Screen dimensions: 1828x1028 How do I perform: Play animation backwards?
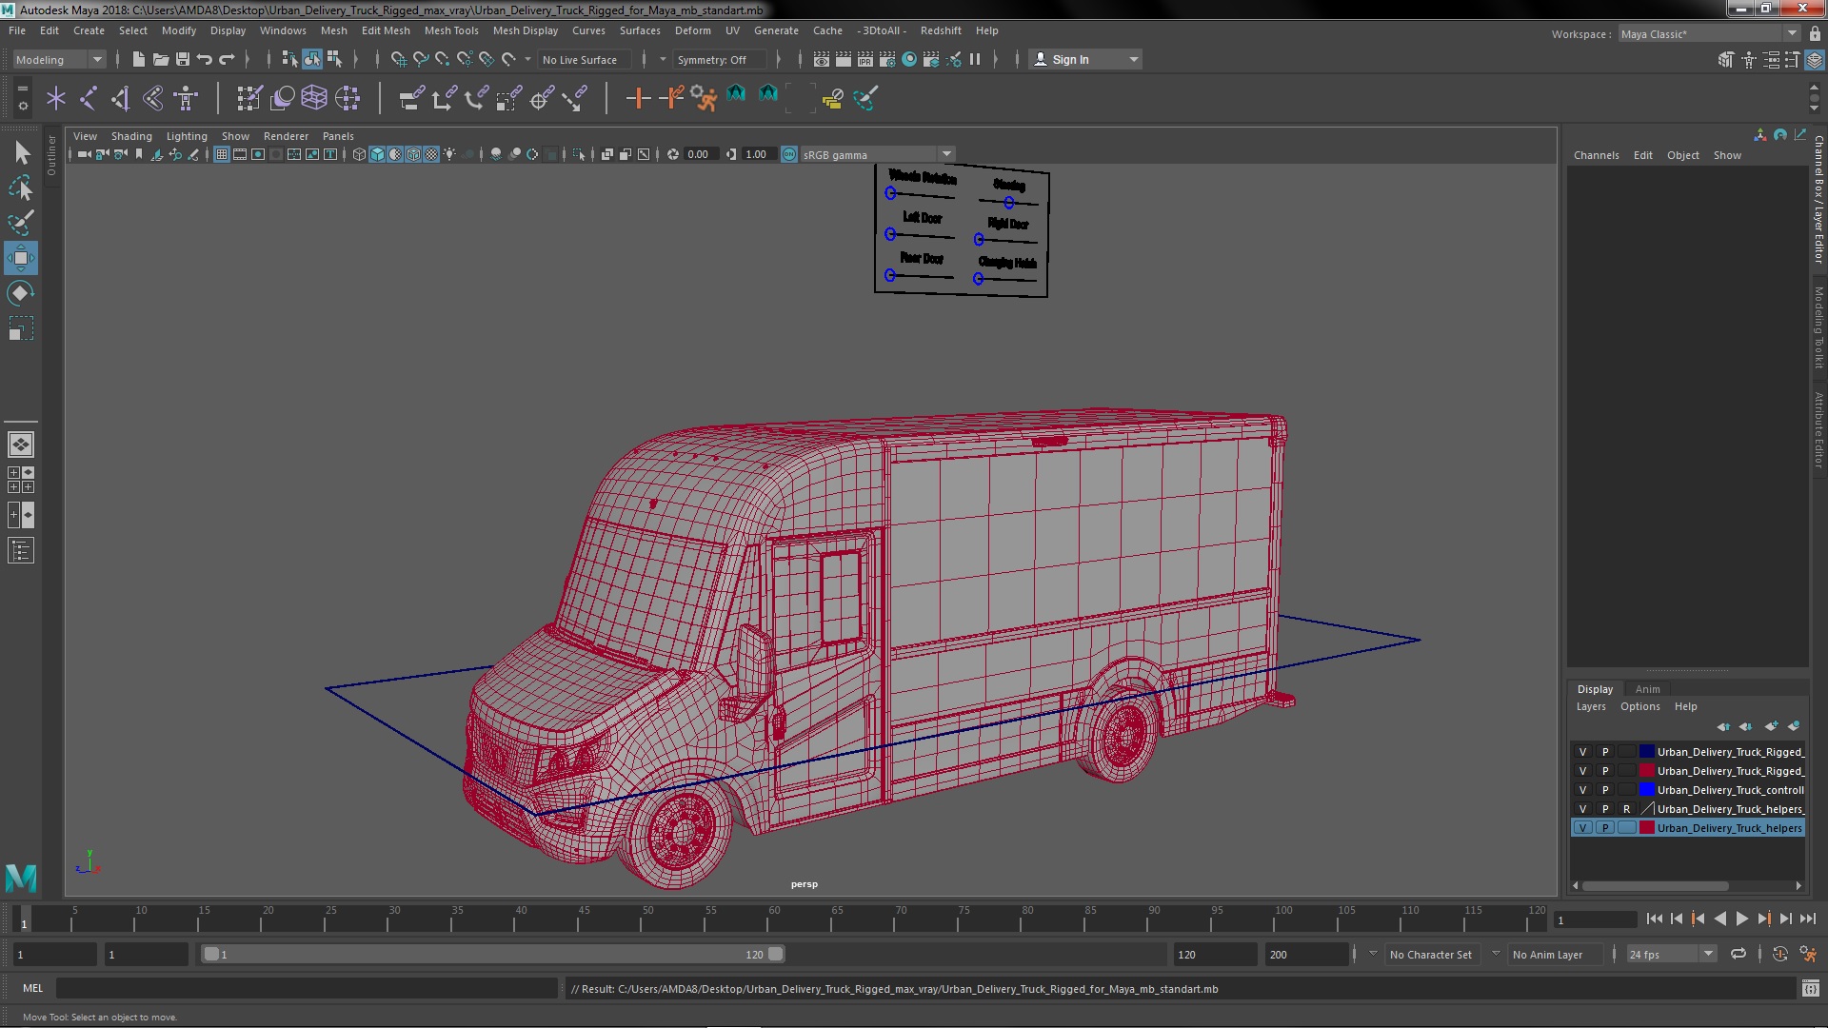tap(1719, 919)
